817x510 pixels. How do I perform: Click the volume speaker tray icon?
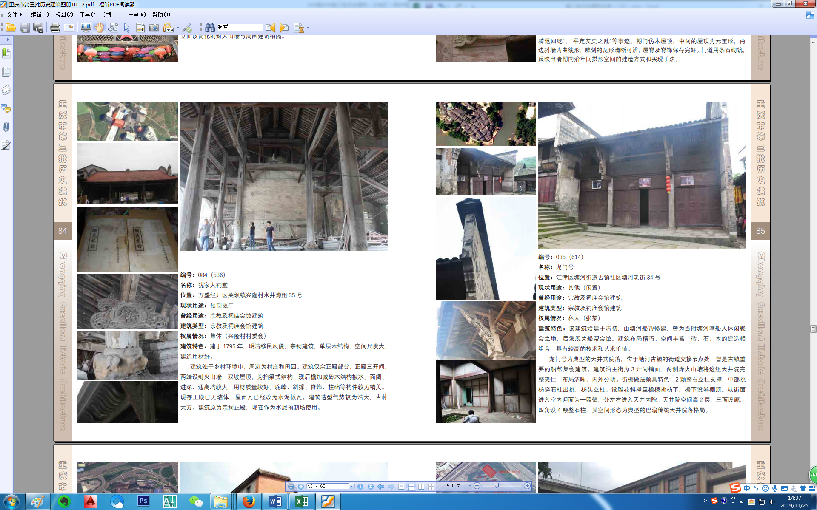point(772,502)
